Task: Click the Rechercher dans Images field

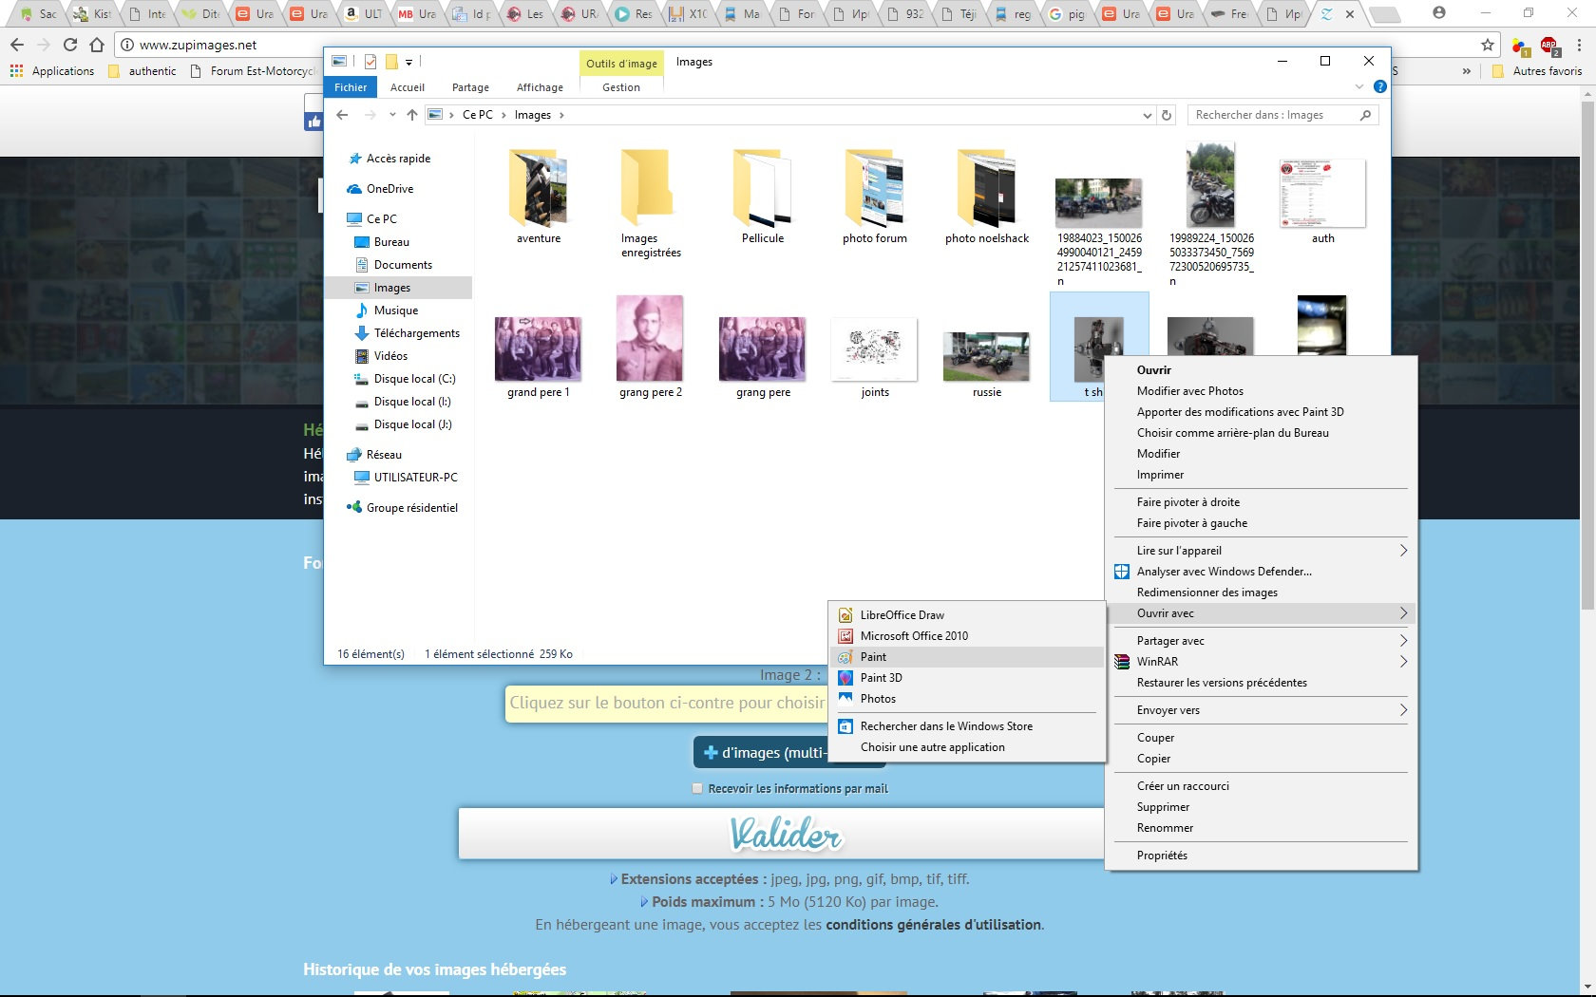Action: coord(1282,115)
